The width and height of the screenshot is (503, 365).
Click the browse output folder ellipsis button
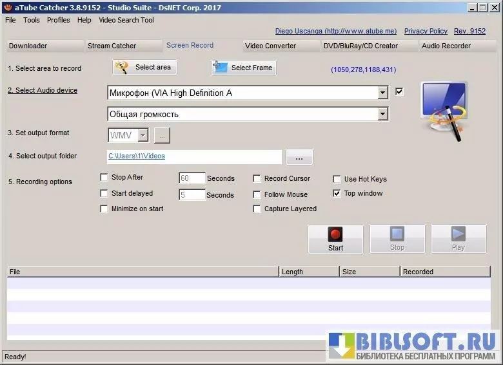coord(299,156)
